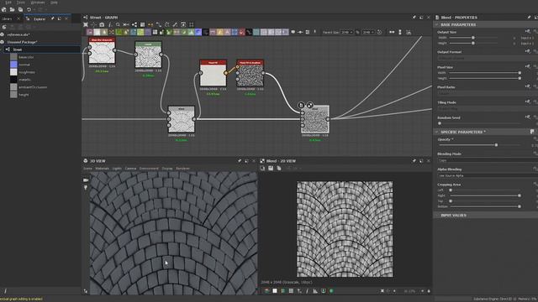This screenshot has width=538, height=302.
Task: Click the dashed-square icon ending the graph toolbar
Action: point(192,24)
